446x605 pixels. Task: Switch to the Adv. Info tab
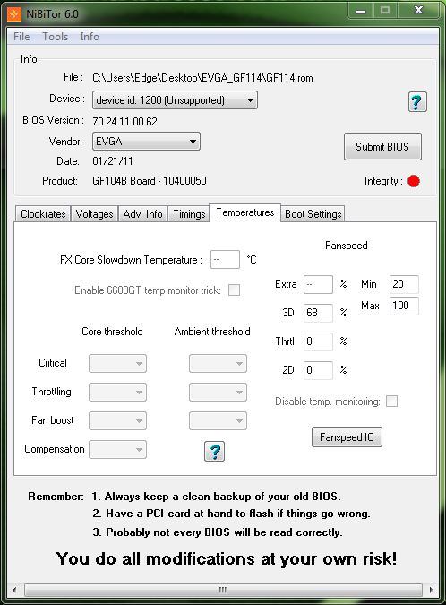142,214
